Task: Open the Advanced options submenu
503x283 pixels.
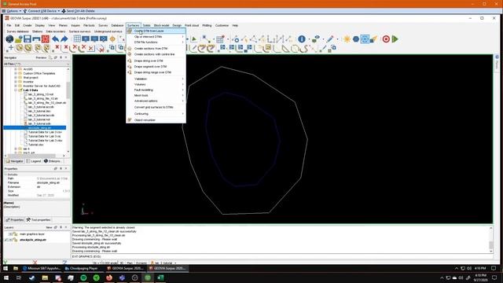Action: point(156,101)
